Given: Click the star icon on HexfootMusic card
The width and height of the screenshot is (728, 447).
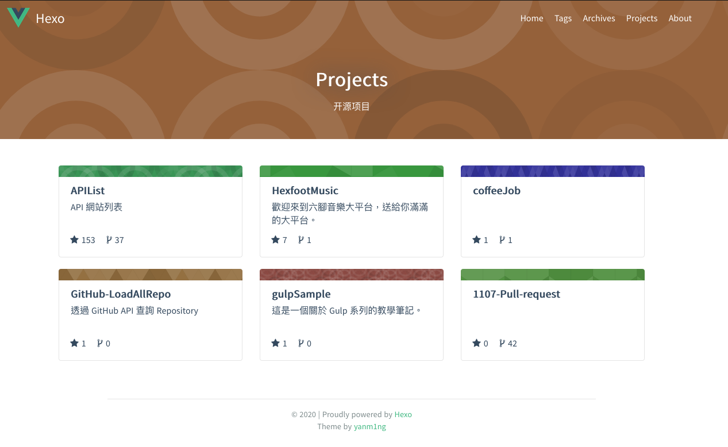Looking at the screenshot, I should click(x=276, y=240).
